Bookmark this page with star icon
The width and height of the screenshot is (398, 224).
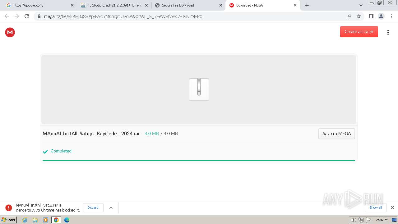[x=359, y=16]
